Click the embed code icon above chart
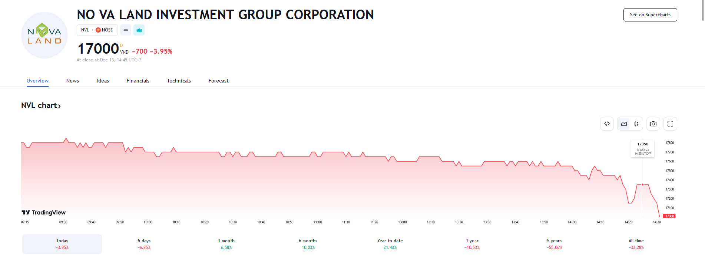Image resolution: width=705 pixels, height=263 pixels. (607, 124)
